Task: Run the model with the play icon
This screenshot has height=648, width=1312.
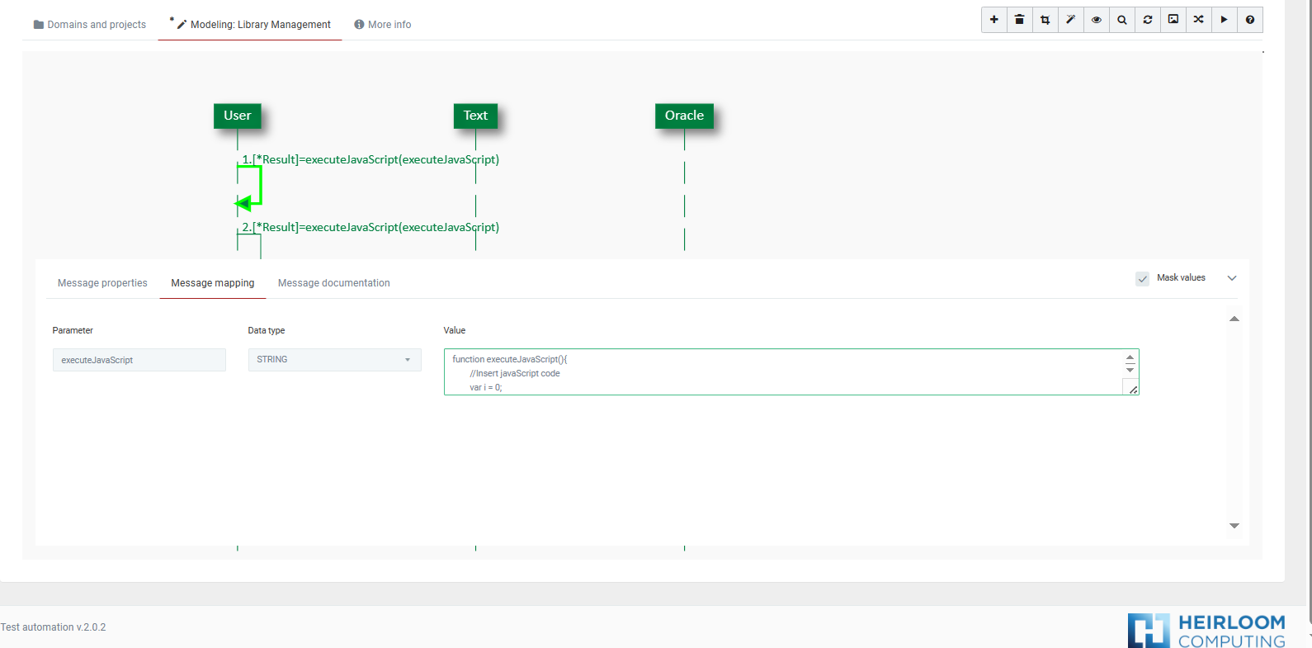Action: click(1225, 20)
